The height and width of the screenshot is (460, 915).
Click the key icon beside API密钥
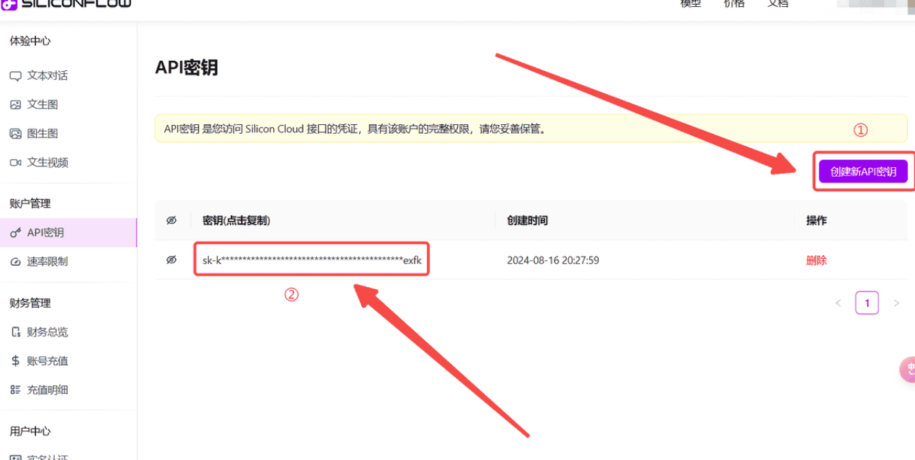(x=15, y=233)
